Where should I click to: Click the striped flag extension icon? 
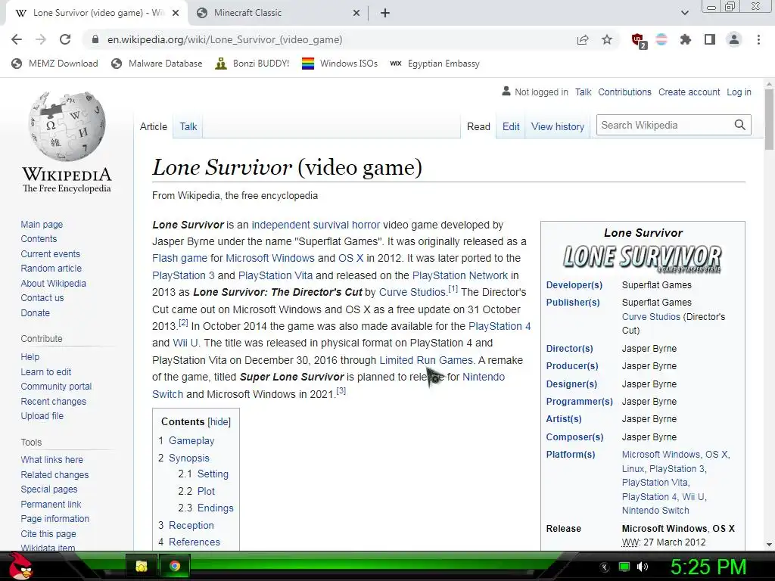(x=661, y=39)
